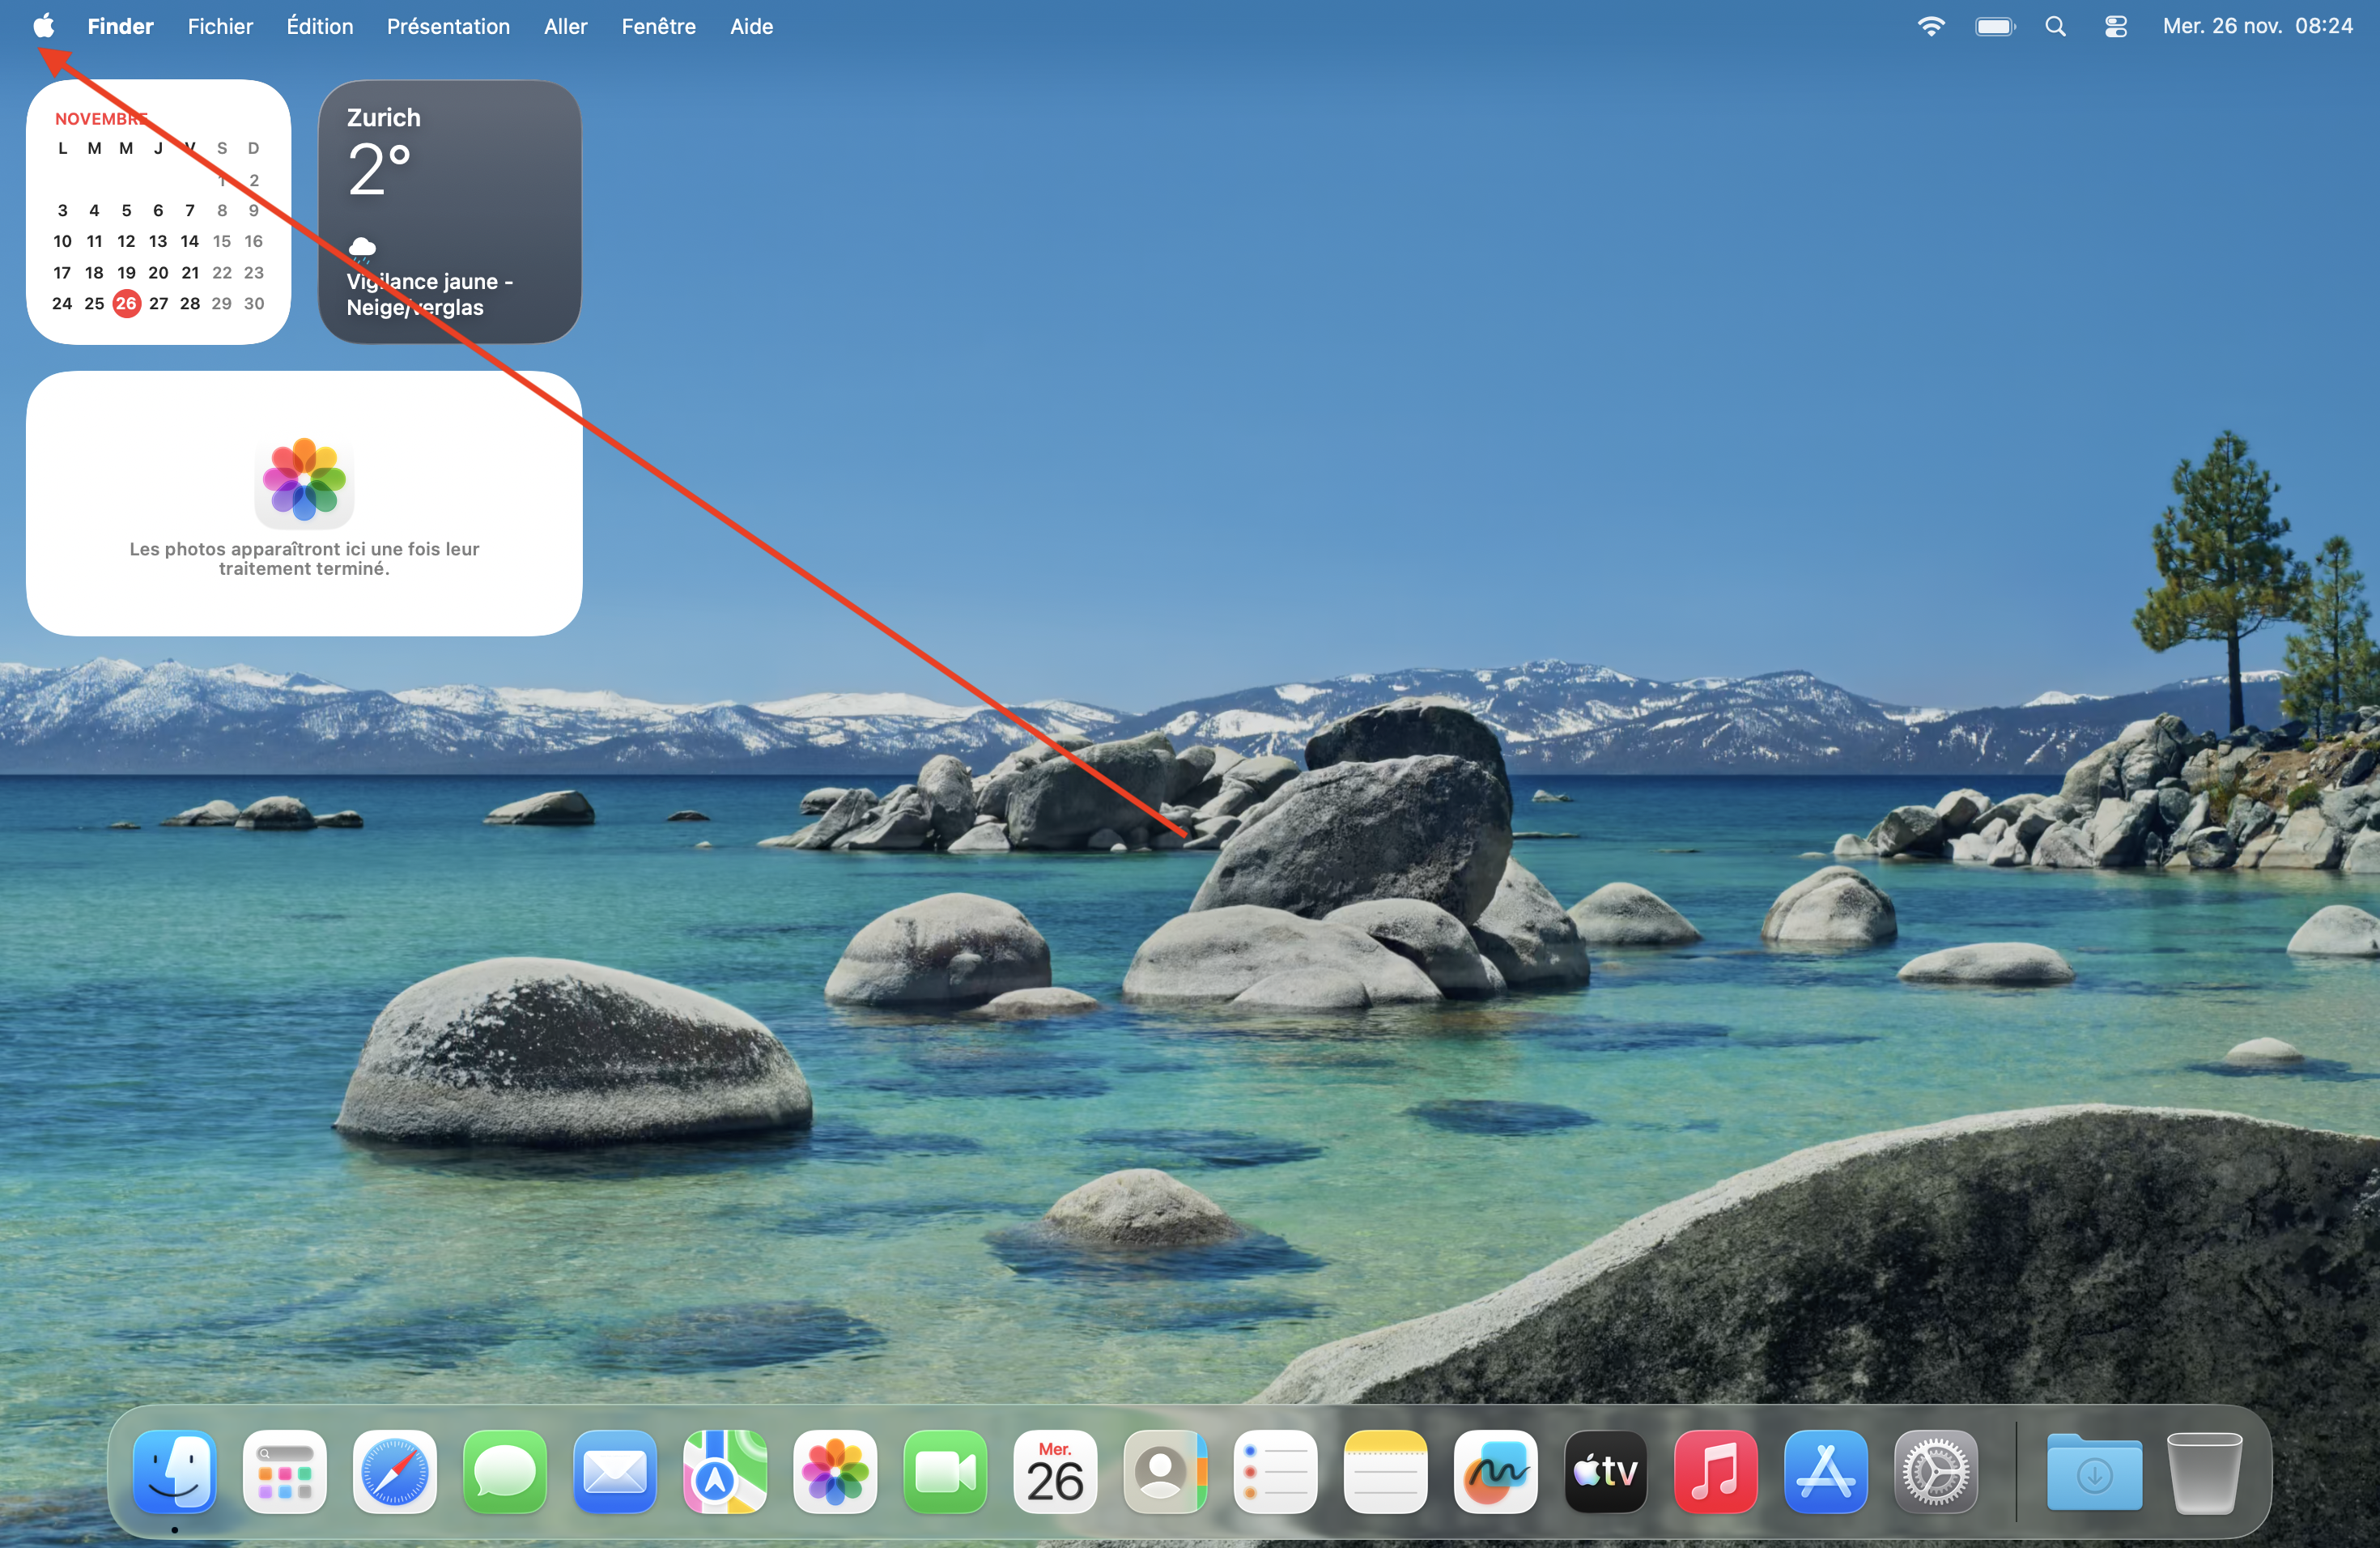2380x1548 pixels.
Task: Show battery status menu
Action: [1994, 27]
